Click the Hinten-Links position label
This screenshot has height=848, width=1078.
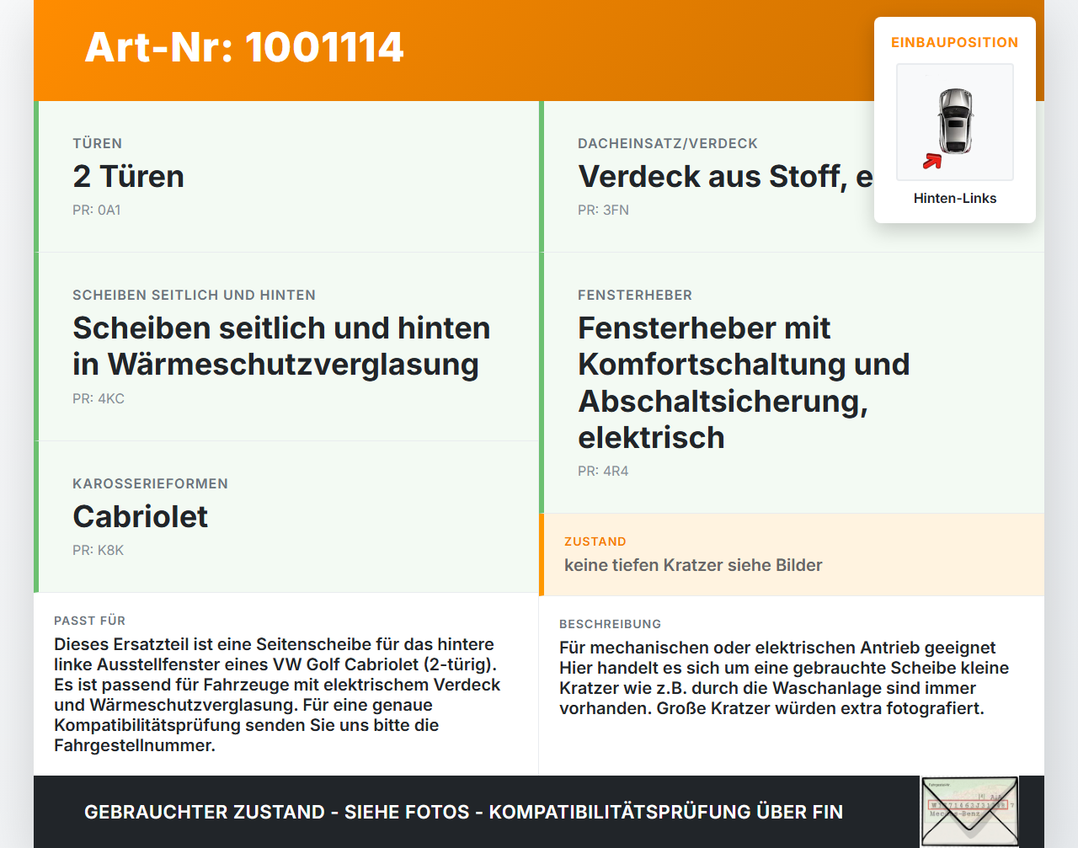click(955, 198)
